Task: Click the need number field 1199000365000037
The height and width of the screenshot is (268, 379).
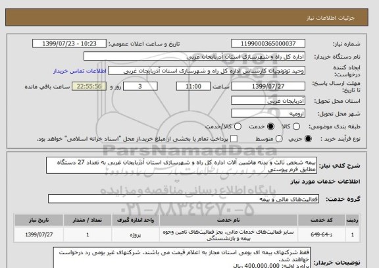Action: 268,43
